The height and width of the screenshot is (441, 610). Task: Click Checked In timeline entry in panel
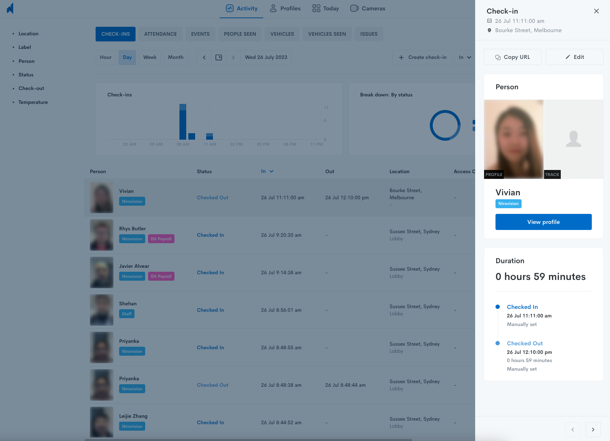[522, 307]
